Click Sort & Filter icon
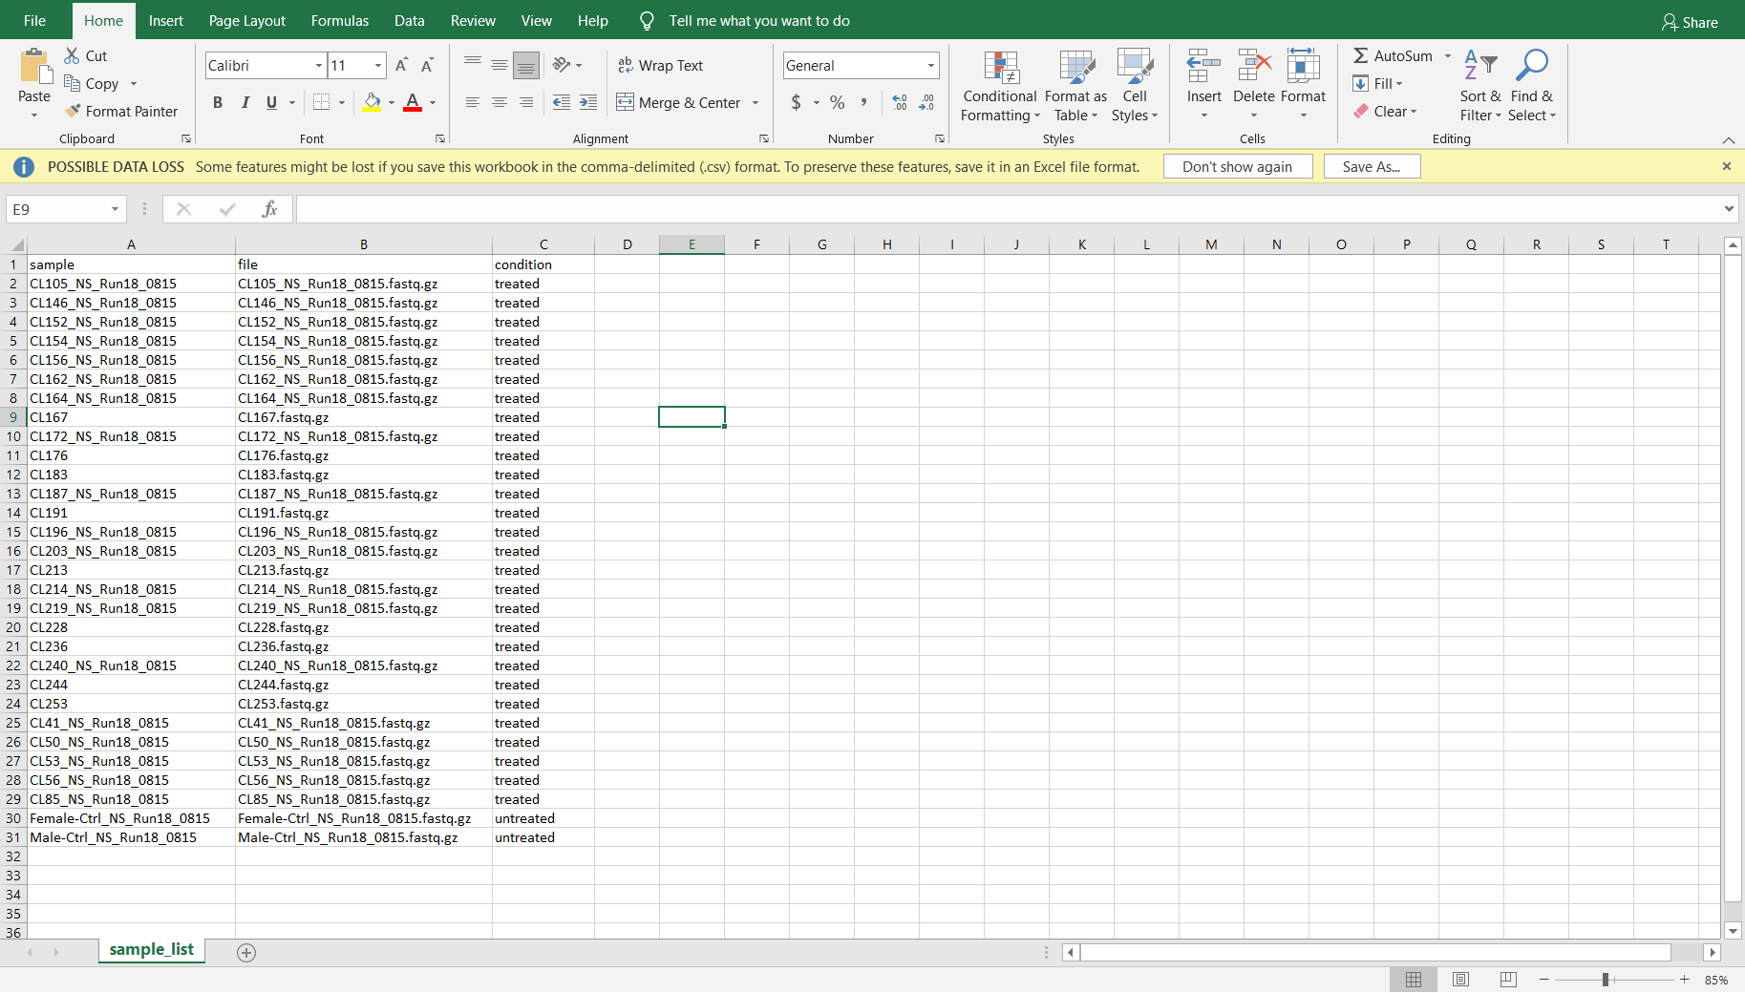The height and width of the screenshot is (993, 1745). click(1480, 66)
